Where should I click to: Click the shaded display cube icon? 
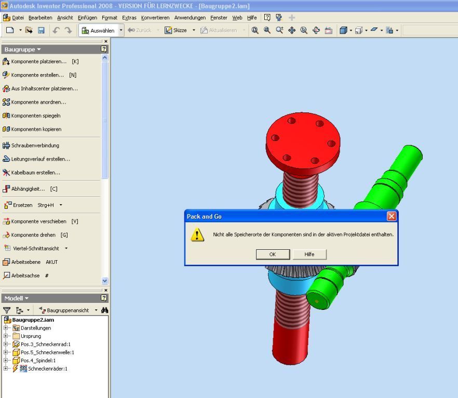344,30
